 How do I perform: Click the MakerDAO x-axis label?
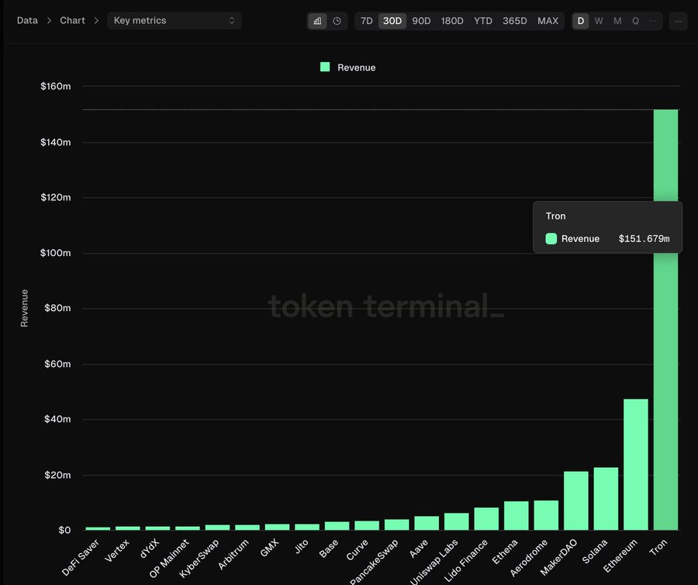(x=558, y=557)
